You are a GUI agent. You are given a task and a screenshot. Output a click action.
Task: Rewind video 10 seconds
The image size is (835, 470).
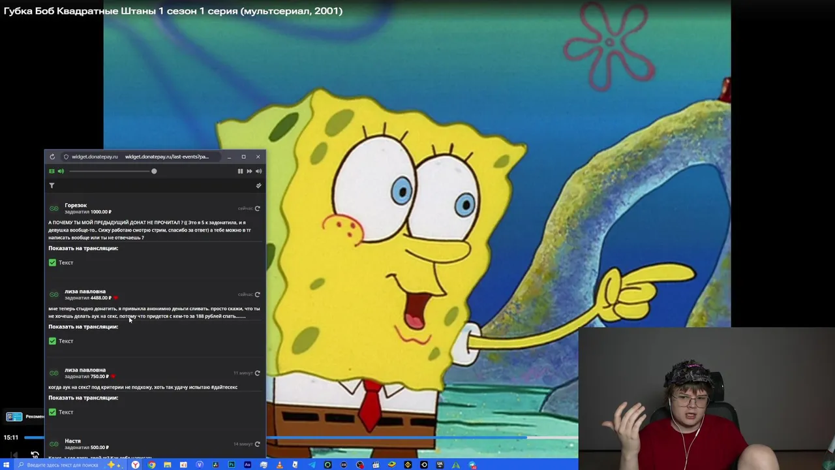(35, 454)
